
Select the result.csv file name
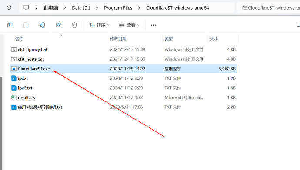[x=27, y=98]
